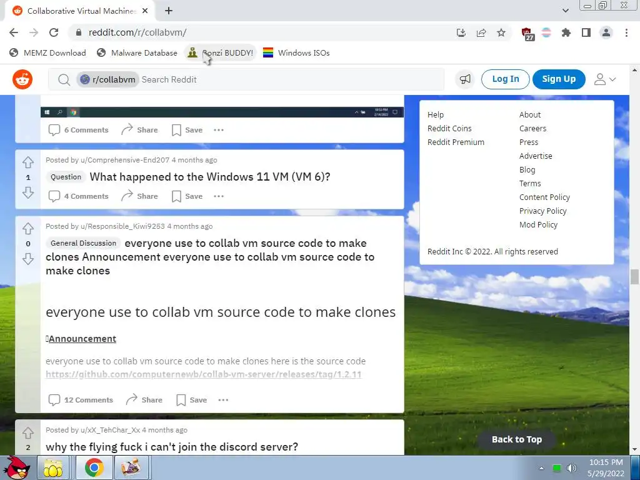Go to the Reddit home logo
The image size is (640, 480).
click(22, 79)
